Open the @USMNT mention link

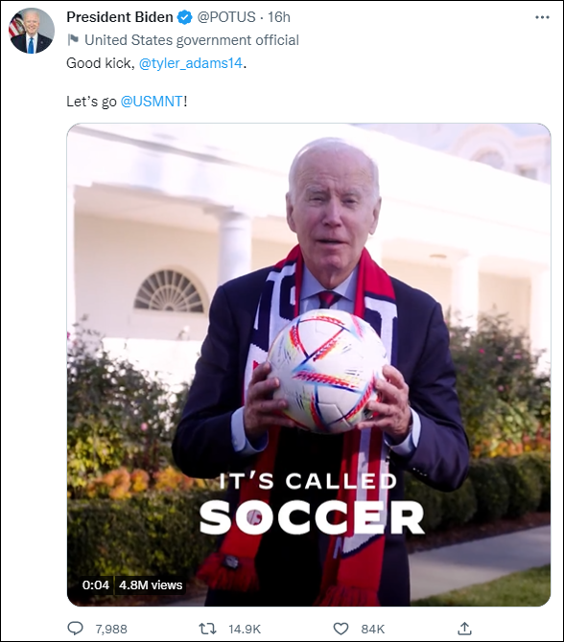[152, 102]
